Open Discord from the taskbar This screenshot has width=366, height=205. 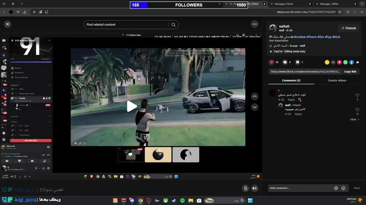(132, 200)
